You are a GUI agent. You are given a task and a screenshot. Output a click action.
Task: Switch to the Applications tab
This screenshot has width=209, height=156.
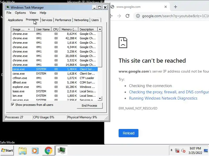coord(15,20)
